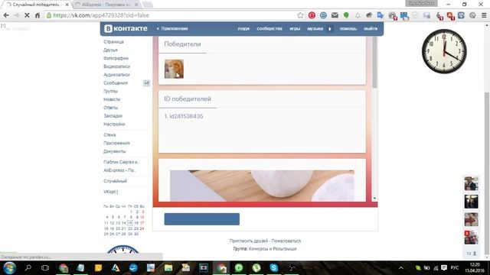
Task: Switch to the 'Случайный победитель' tab
Action: 35,5
